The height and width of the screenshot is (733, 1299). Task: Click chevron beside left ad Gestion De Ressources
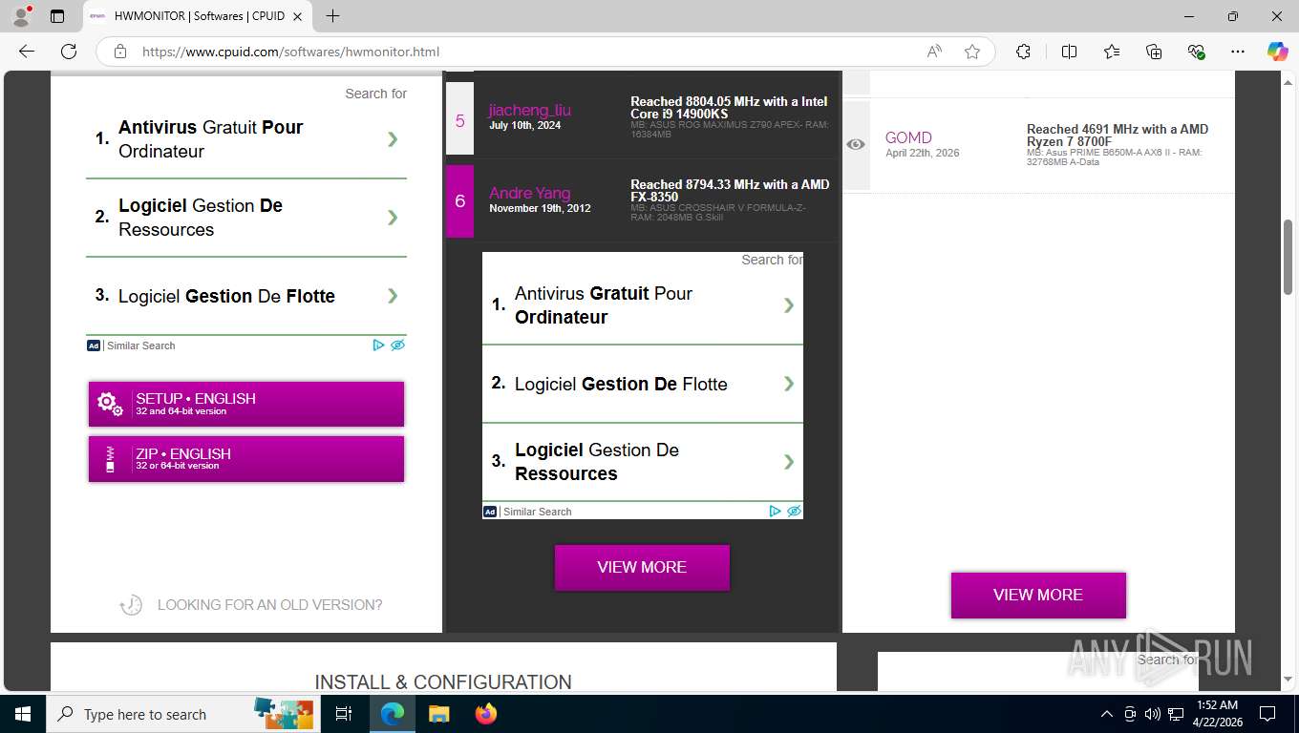point(393,218)
